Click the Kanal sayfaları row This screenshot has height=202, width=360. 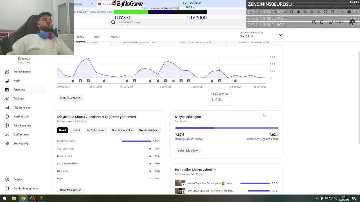(x=108, y=156)
